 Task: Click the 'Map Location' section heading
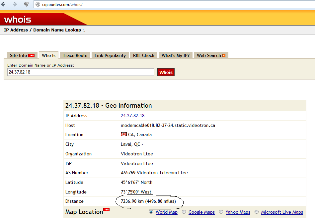[84, 212]
